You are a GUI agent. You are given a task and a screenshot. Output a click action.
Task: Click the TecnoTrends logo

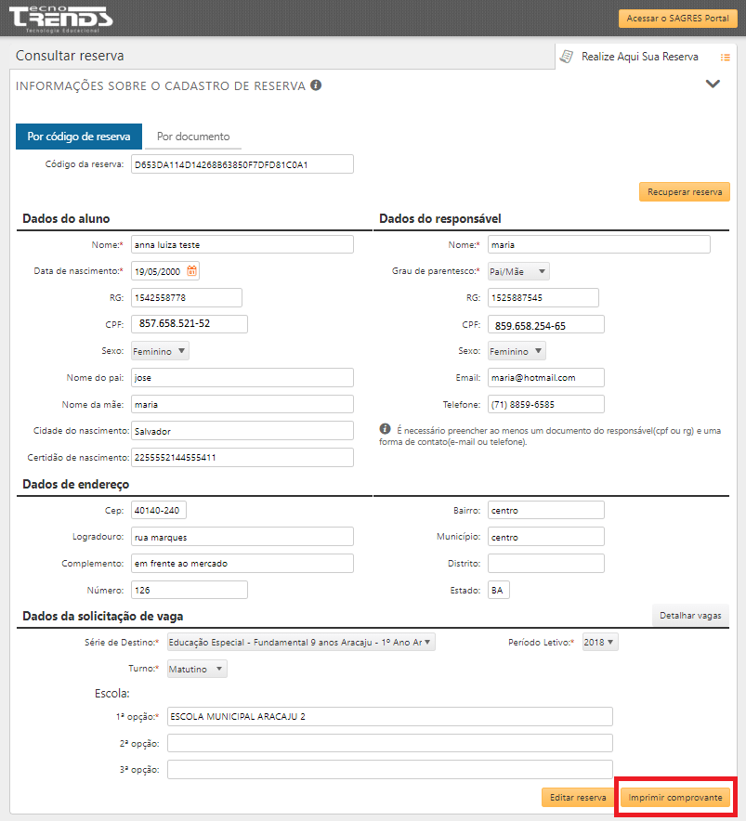pos(60,20)
